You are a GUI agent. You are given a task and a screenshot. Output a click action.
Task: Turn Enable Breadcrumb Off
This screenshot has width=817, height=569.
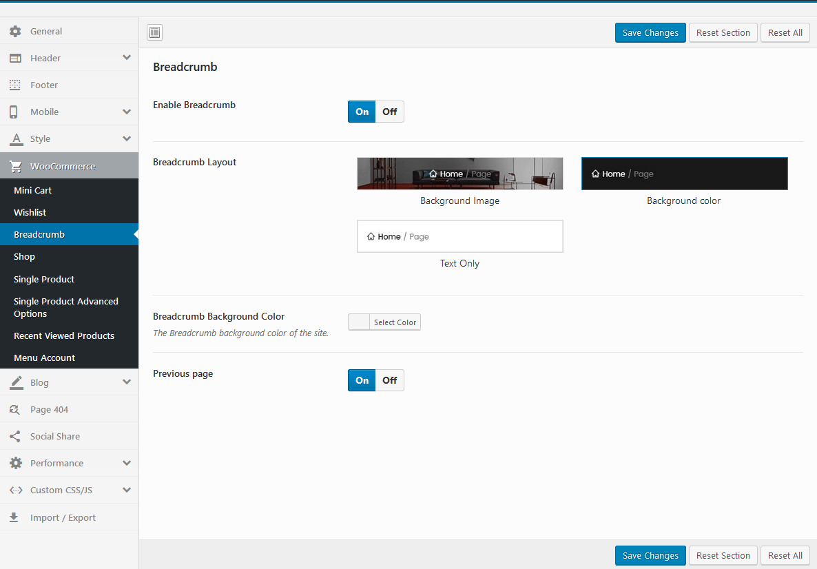pyautogui.click(x=390, y=112)
